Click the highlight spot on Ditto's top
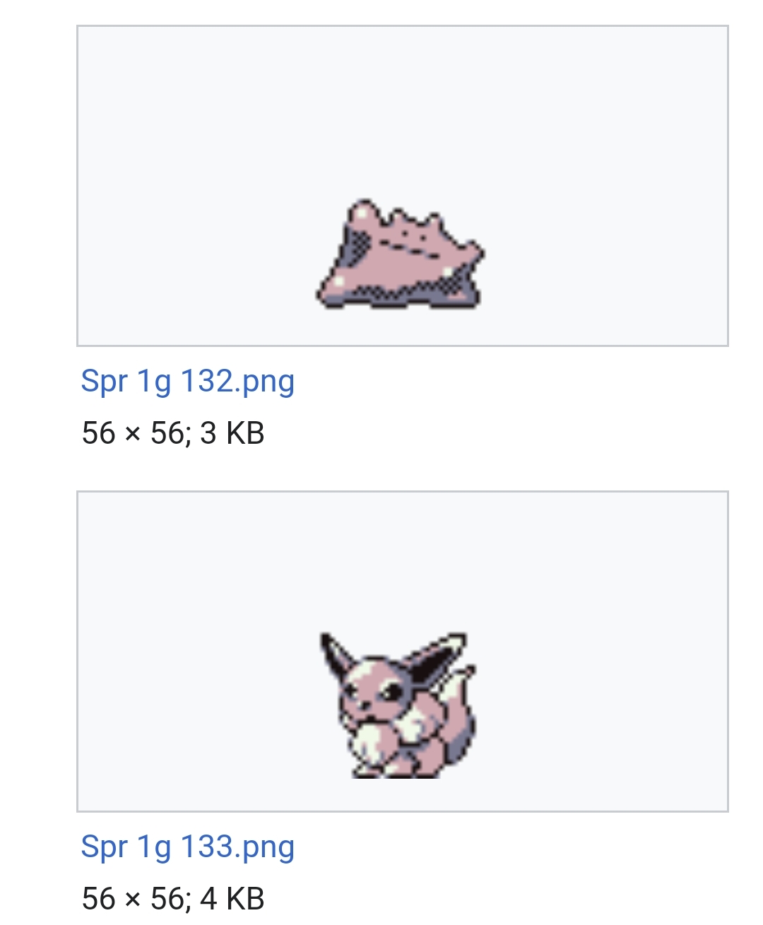Image resolution: width=763 pixels, height=925 pixels. click(x=362, y=212)
